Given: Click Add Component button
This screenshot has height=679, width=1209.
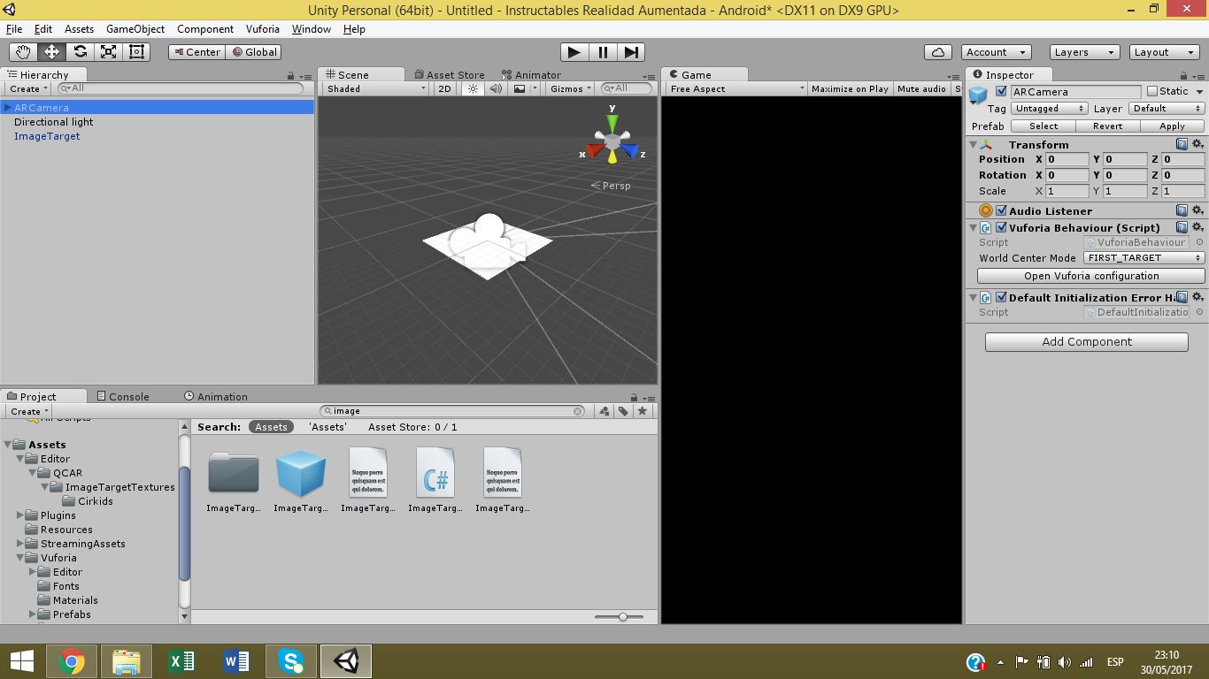Looking at the screenshot, I should 1087,341.
